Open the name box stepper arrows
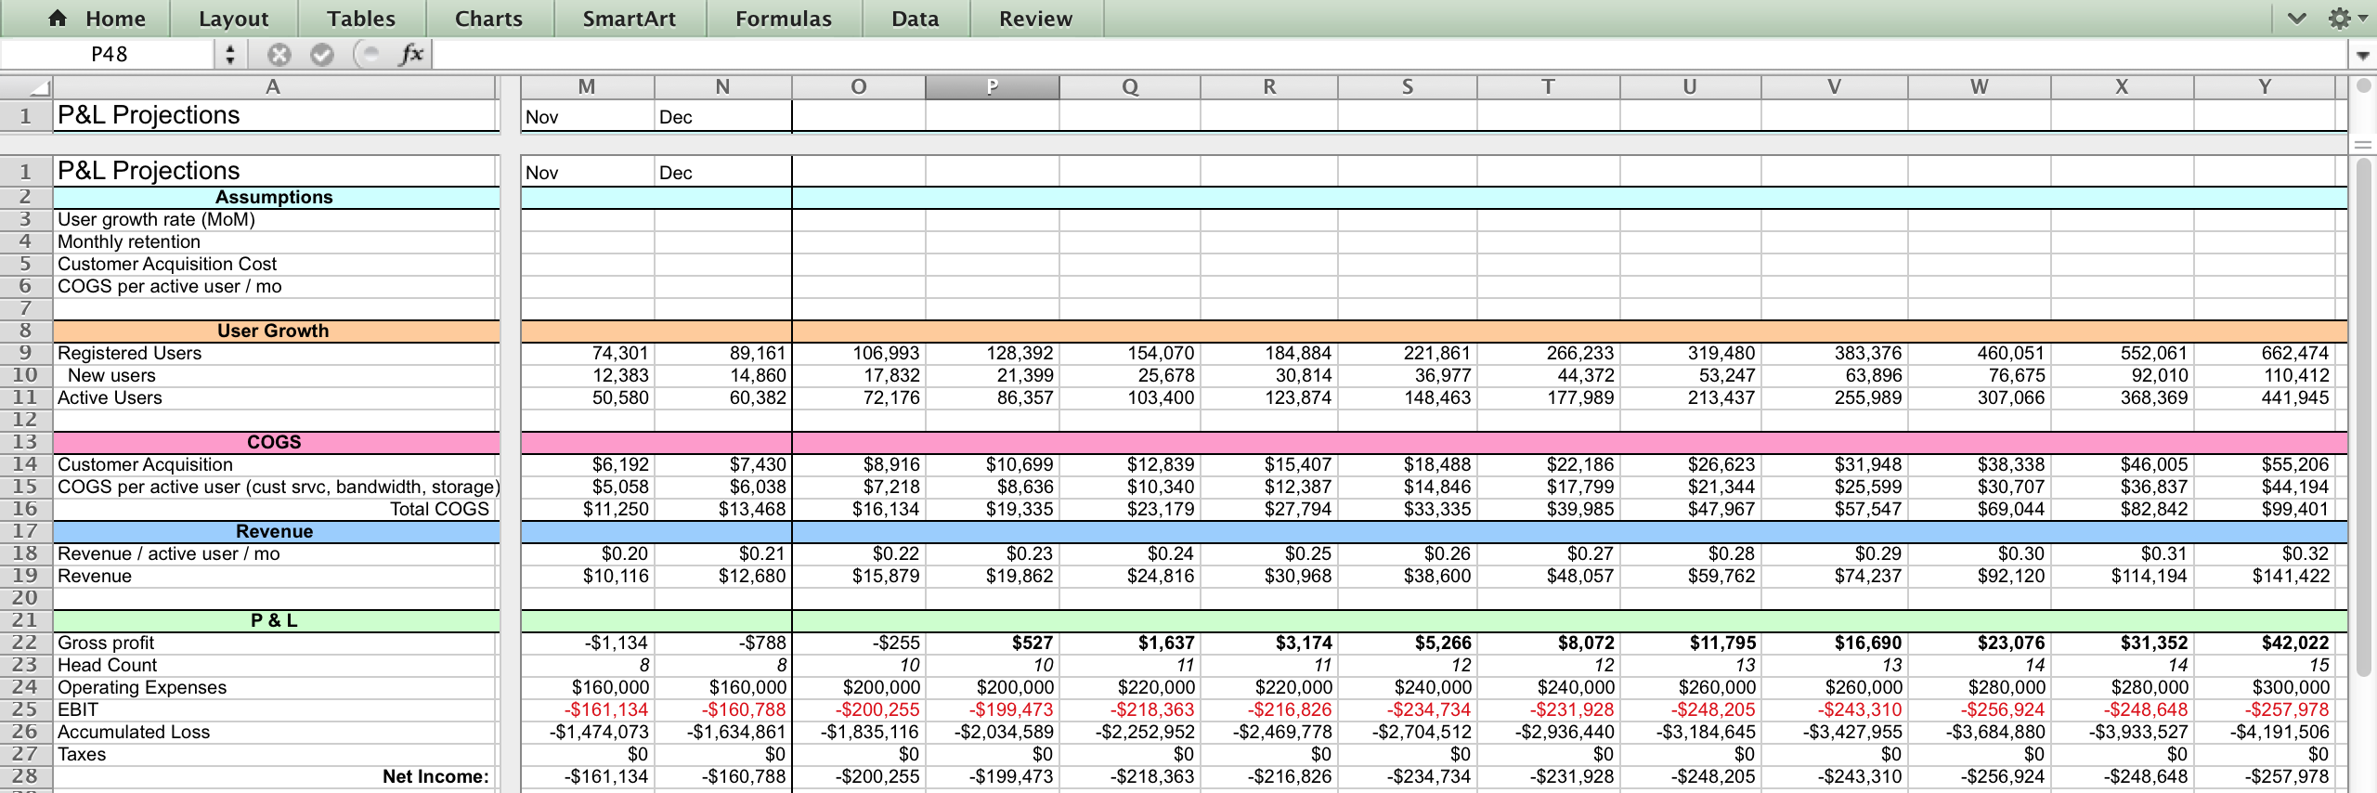Viewport: 2377px width, 793px height. click(x=230, y=55)
